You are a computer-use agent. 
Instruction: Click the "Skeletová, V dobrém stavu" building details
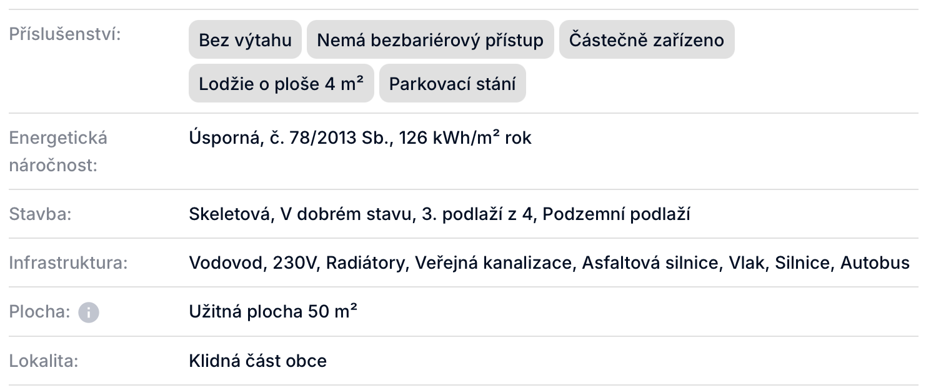click(300, 214)
